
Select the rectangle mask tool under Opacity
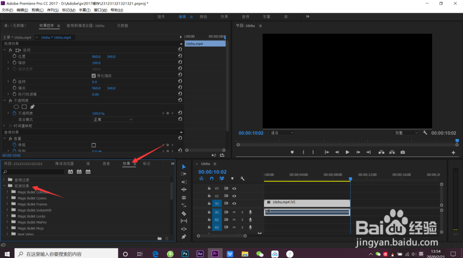pos(24,107)
